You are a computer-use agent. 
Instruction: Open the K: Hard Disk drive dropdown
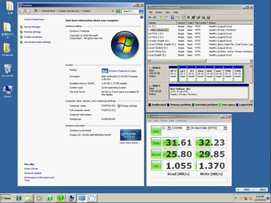(x=209, y=128)
